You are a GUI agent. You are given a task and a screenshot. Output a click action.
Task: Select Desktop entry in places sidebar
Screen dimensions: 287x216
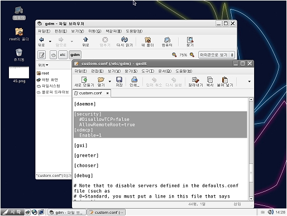pos(47,80)
